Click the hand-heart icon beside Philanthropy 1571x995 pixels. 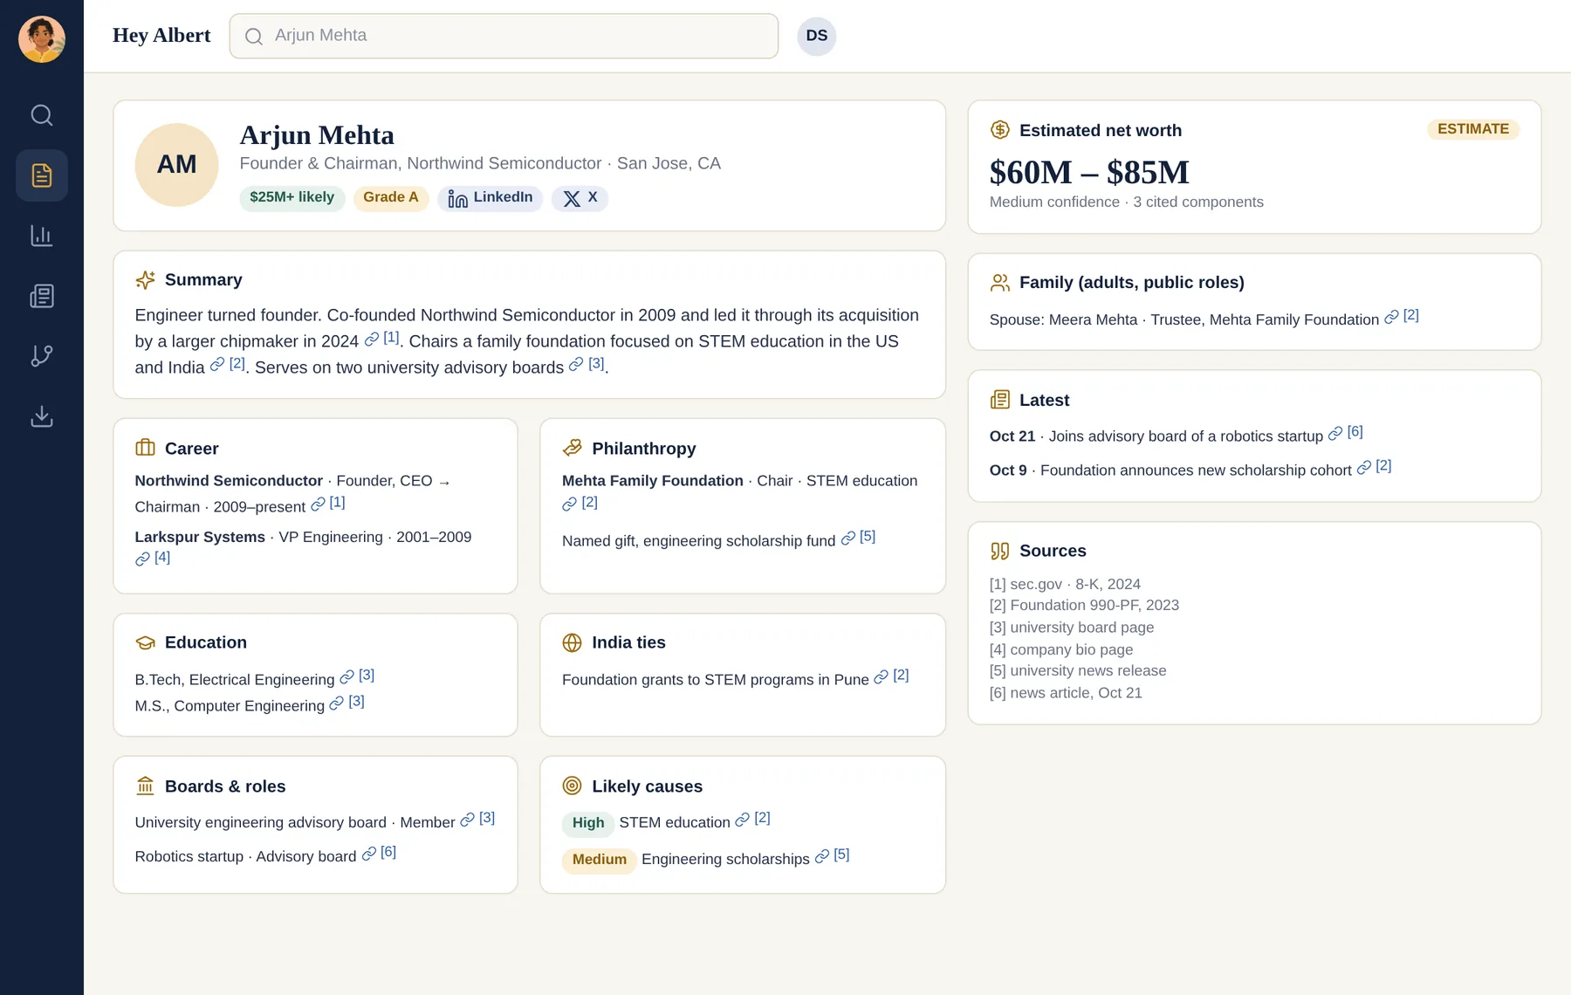coord(573,448)
